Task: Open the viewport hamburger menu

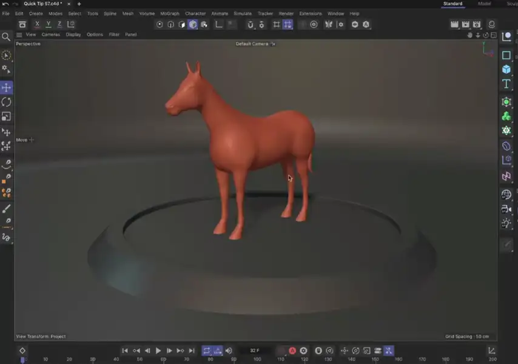Action: click(19, 35)
